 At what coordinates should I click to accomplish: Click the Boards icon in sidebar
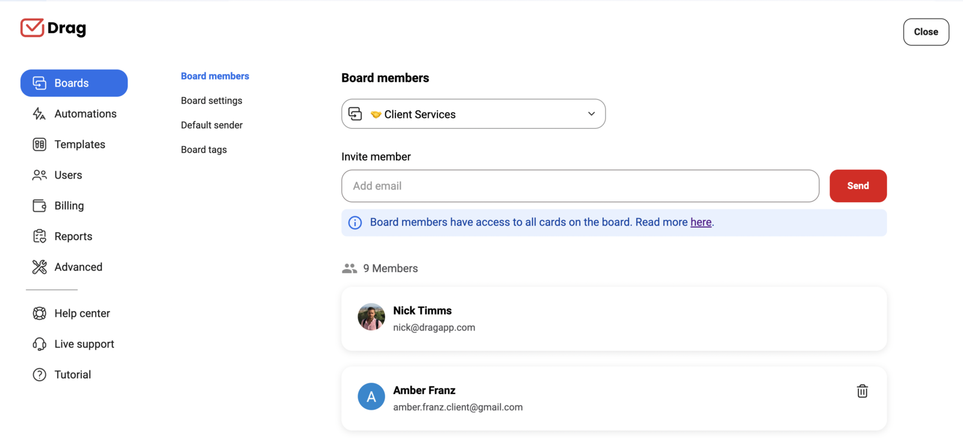point(40,83)
